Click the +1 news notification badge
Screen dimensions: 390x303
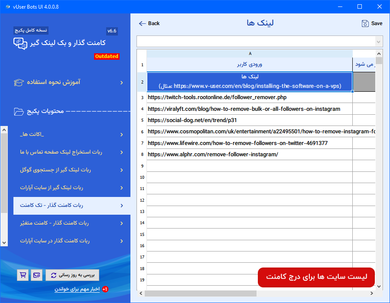[105, 289]
